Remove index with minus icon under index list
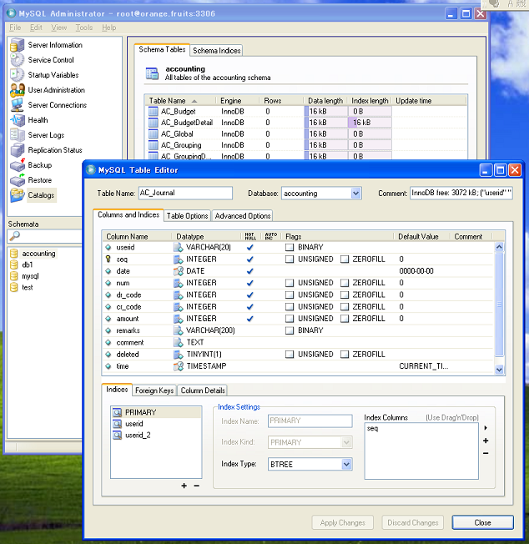The height and width of the screenshot is (544, 529). point(196,486)
